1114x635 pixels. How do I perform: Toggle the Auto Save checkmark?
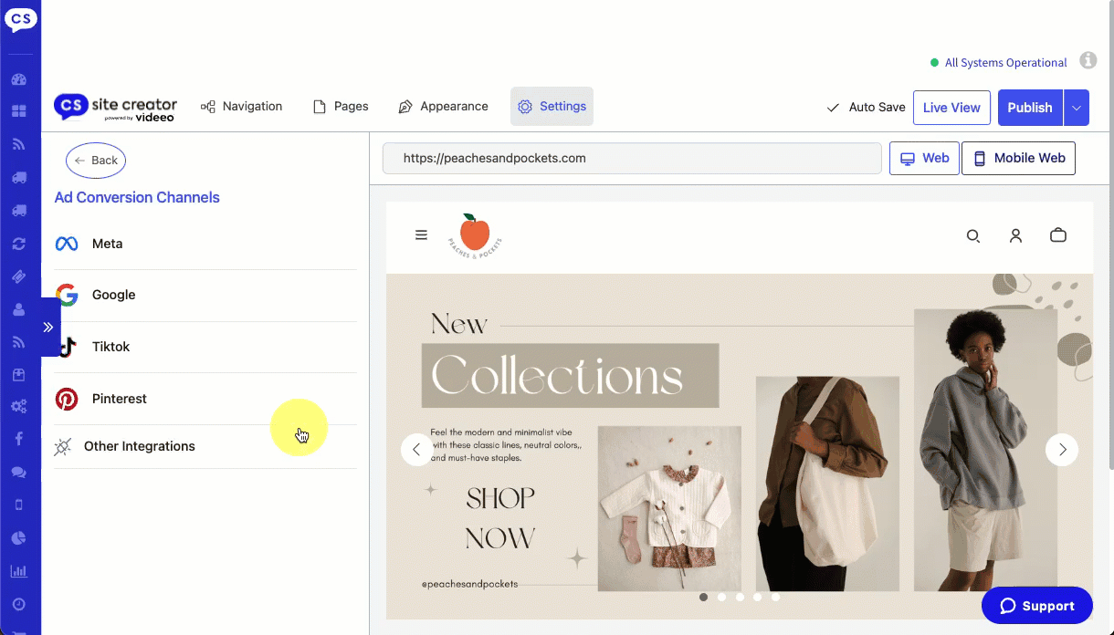pos(833,108)
